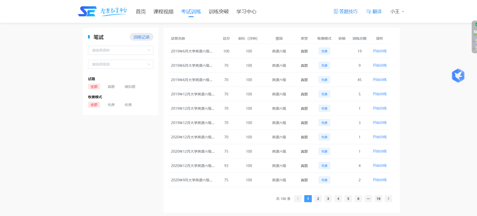The width and height of the screenshot is (477, 216).
Task: Go to page 6 of results
Action: tap(358, 199)
